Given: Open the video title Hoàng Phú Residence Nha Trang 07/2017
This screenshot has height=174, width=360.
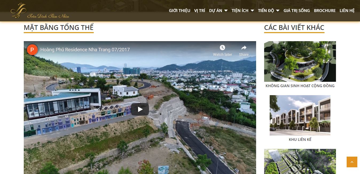Looking at the screenshot, I should (x=85, y=50).
